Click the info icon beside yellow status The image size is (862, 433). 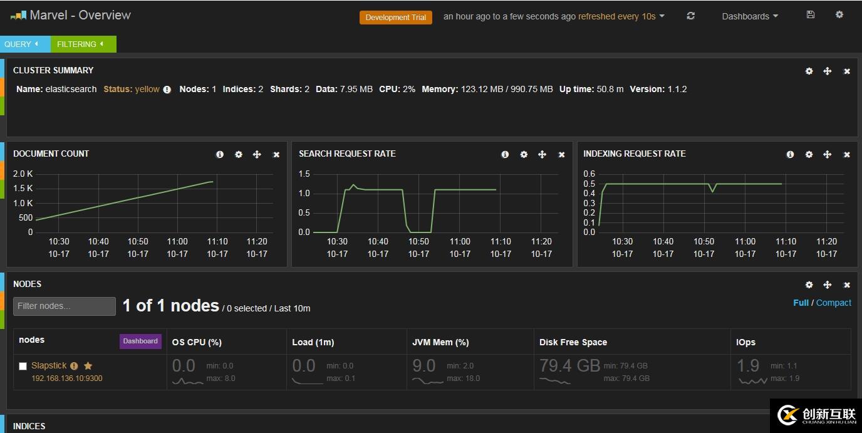coord(167,90)
